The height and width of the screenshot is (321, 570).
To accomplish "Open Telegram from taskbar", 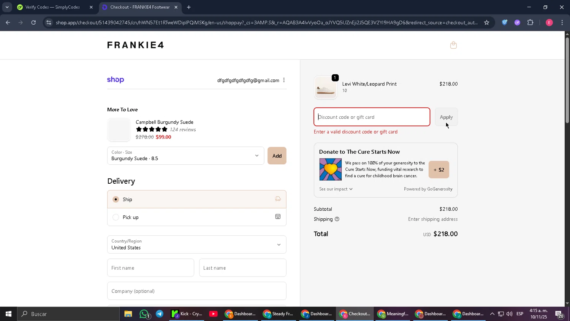I will coord(160,314).
